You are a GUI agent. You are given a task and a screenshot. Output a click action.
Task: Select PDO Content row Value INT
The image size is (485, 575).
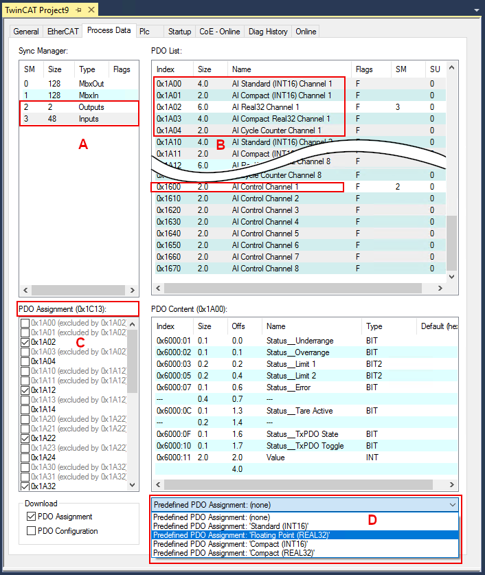[306, 458]
